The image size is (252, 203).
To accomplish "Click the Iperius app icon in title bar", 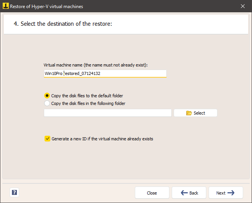I will (x=6, y=6).
